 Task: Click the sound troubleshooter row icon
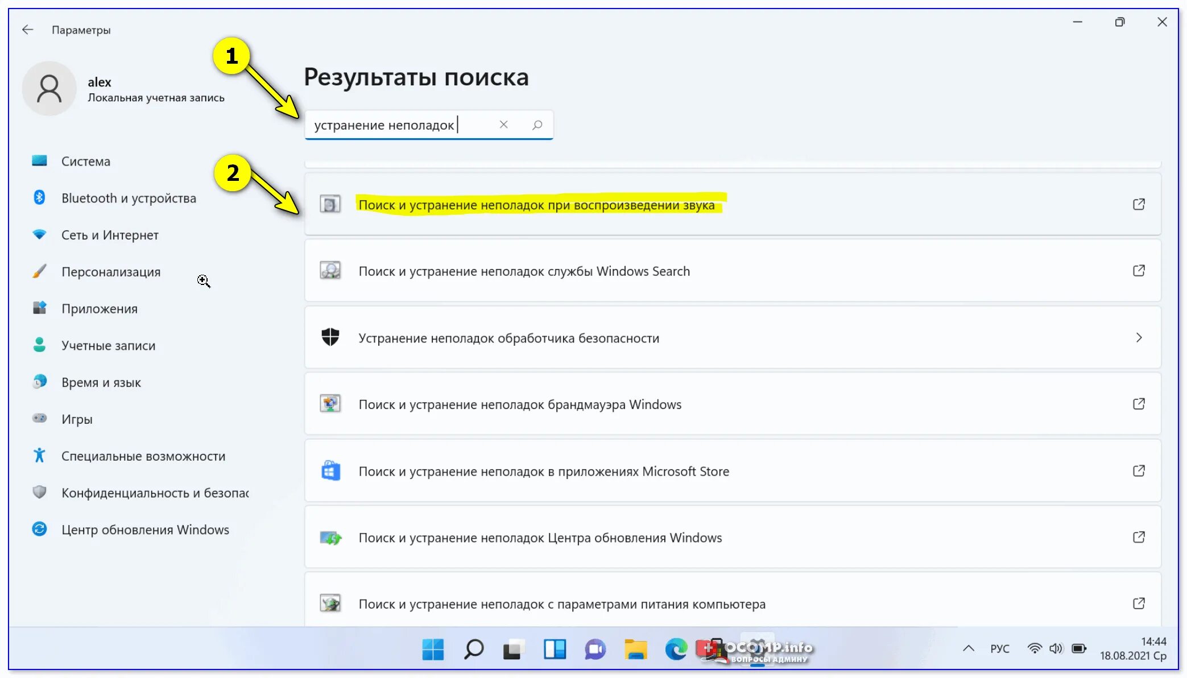(x=330, y=204)
